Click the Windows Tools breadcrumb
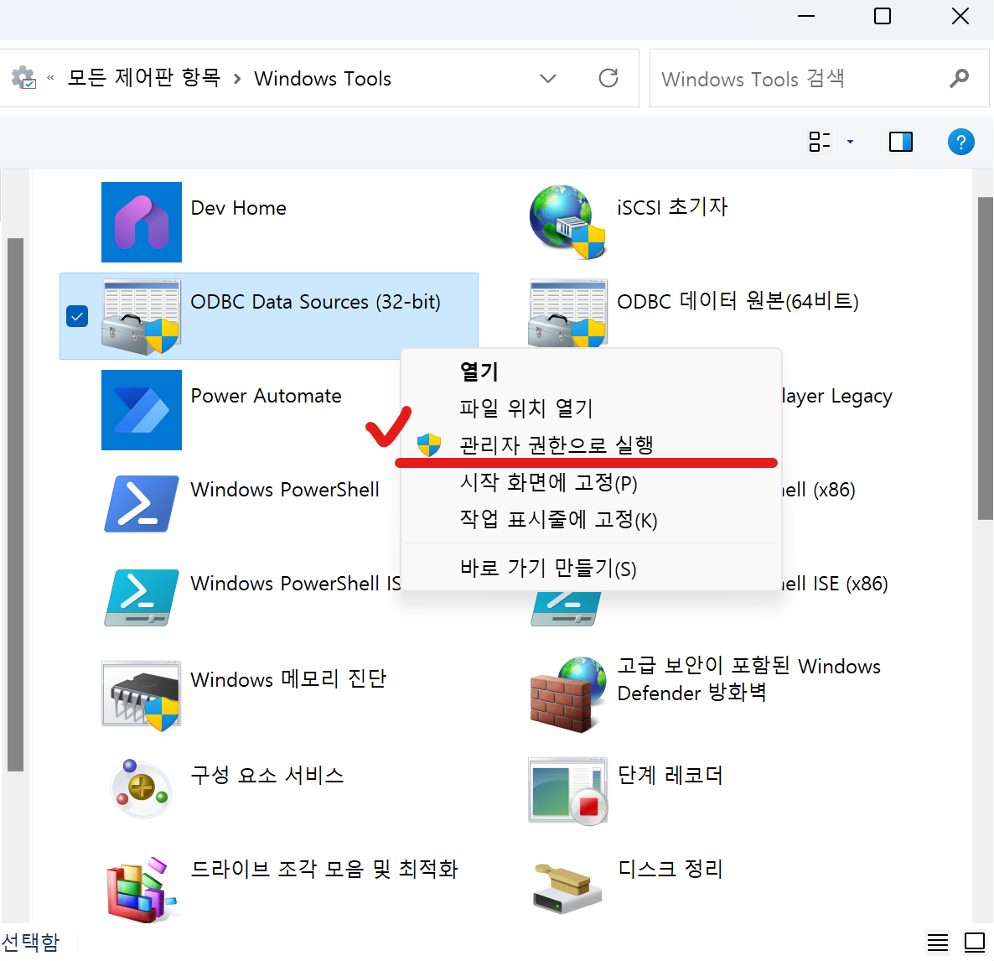Viewport: 994px width, 961px height. point(323,79)
